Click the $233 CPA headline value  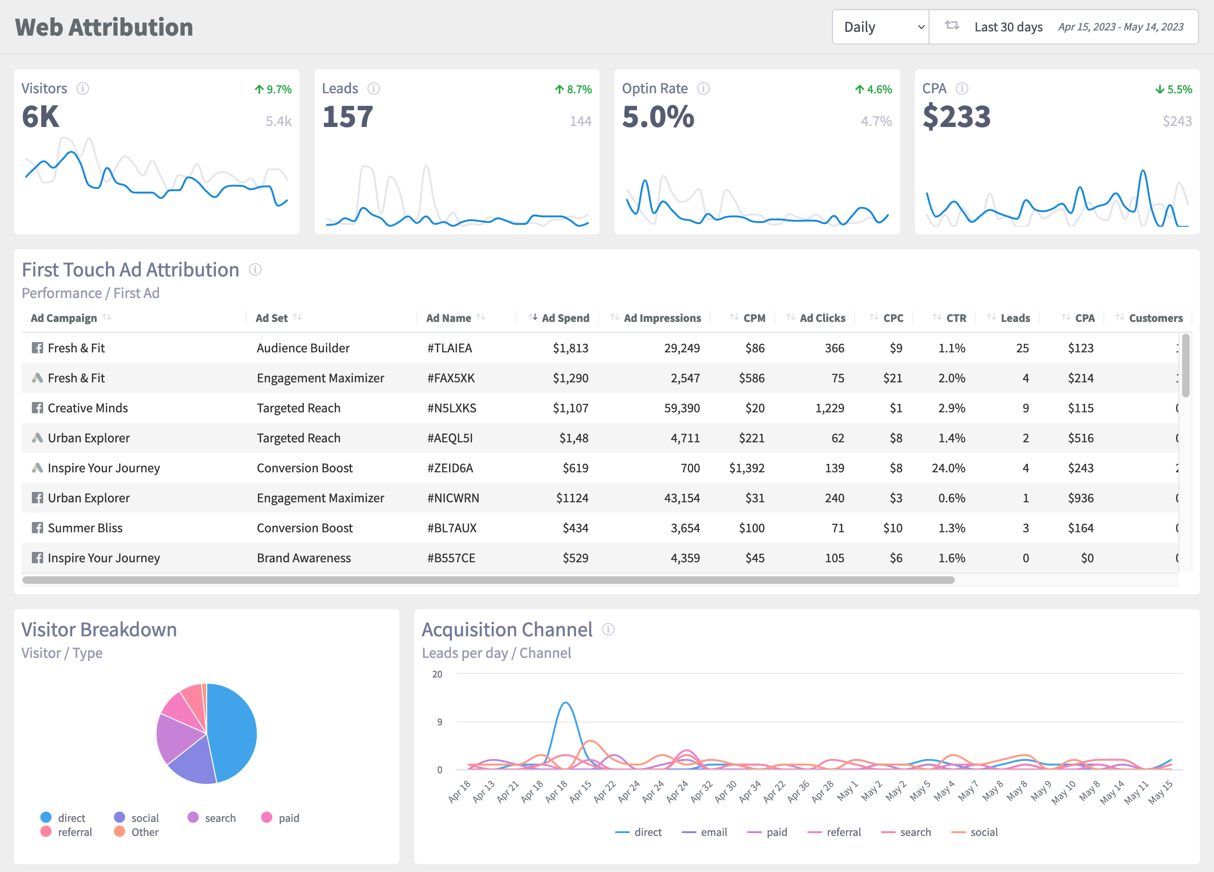tap(957, 117)
